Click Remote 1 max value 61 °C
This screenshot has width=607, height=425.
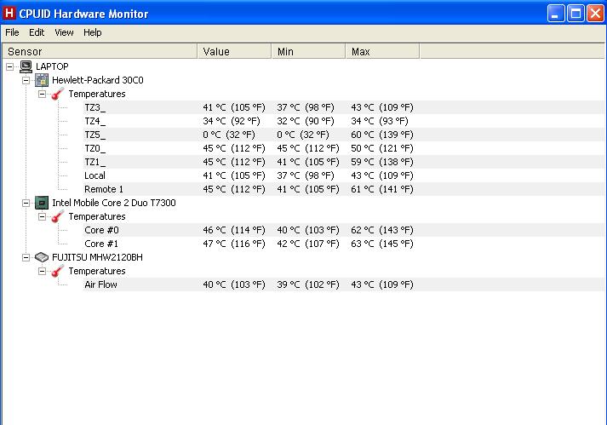point(382,189)
